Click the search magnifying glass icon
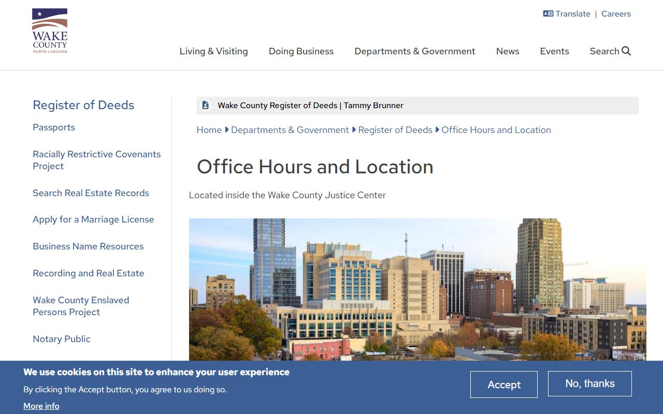The height and width of the screenshot is (414, 663). click(626, 51)
